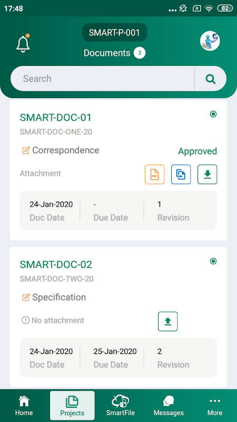Expand the More menu

pos(215,406)
